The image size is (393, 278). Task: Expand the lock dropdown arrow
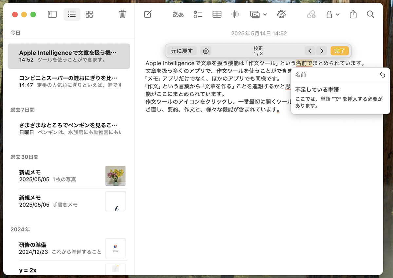click(x=338, y=14)
